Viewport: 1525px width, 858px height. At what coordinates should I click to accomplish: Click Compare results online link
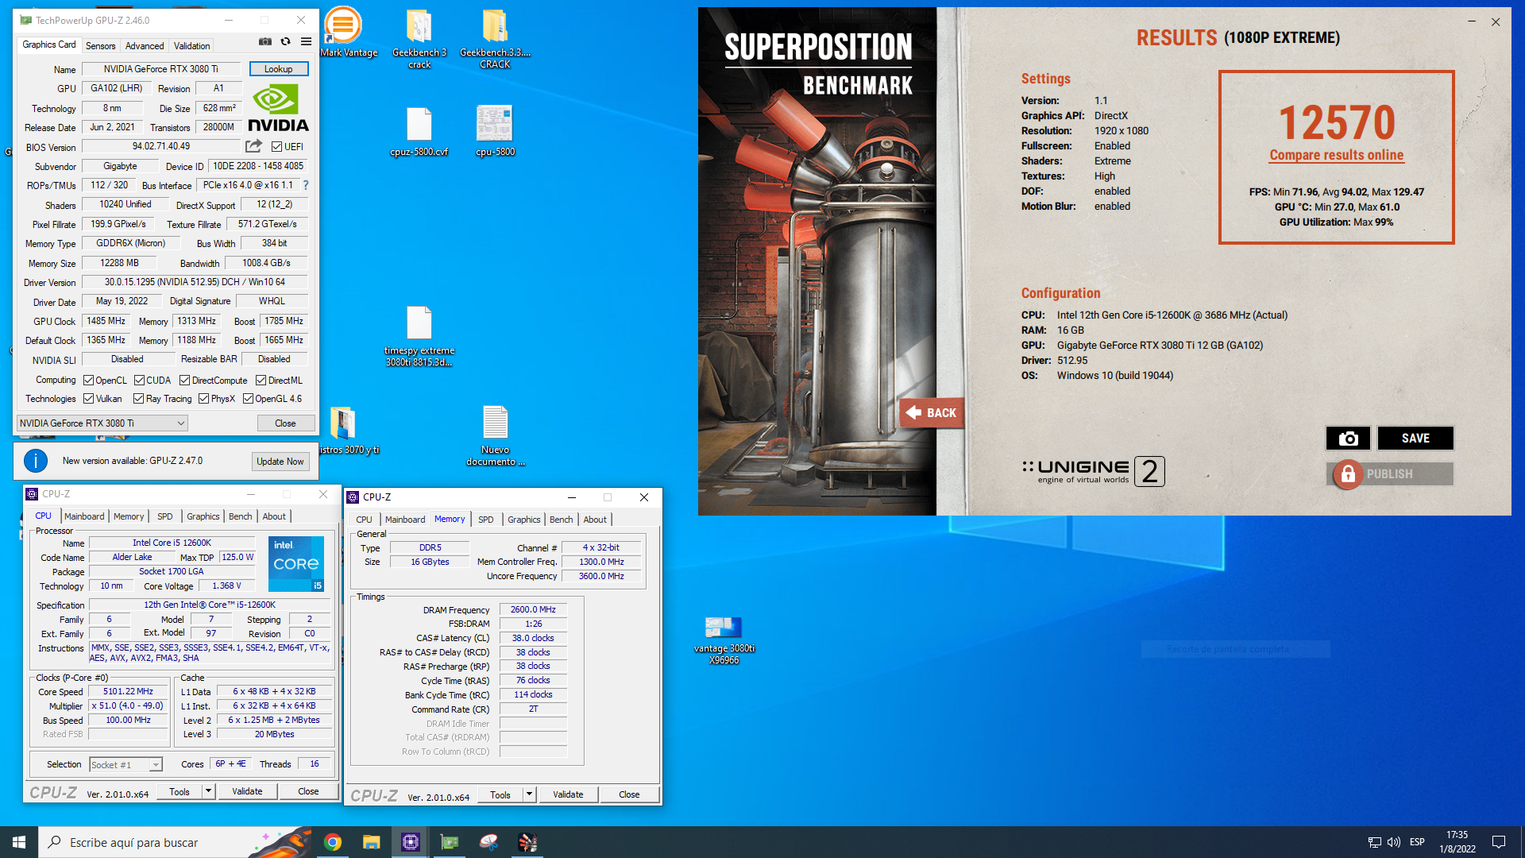(x=1336, y=156)
